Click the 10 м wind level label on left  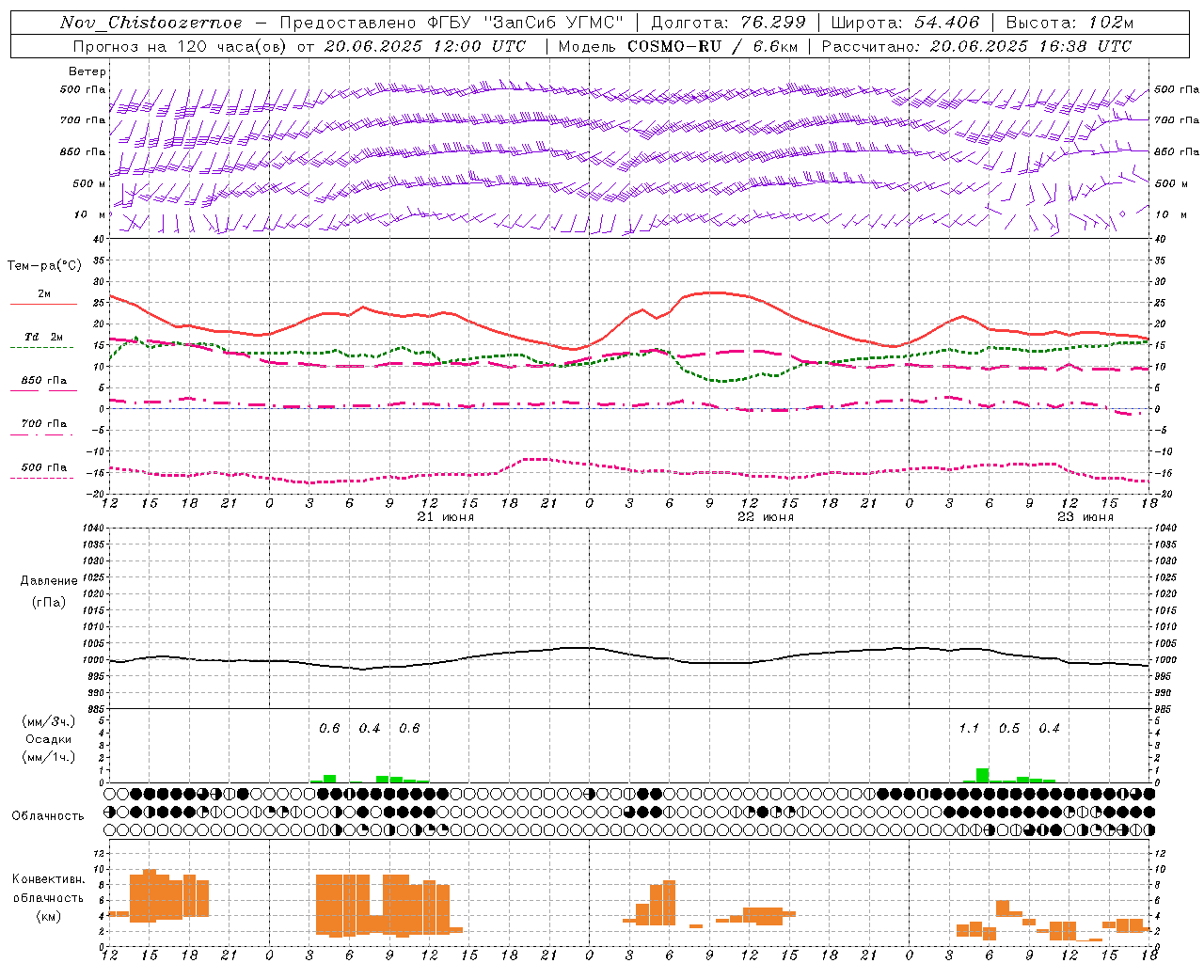pos(89,214)
